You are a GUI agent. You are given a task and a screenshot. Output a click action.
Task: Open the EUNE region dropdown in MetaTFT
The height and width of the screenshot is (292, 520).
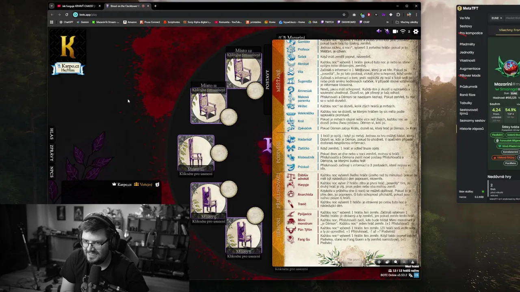[x=496, y=18]
